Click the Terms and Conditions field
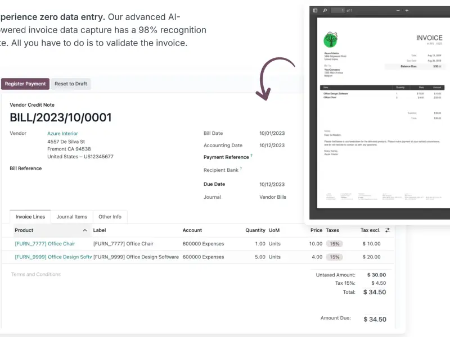 [x=36, y=275]
